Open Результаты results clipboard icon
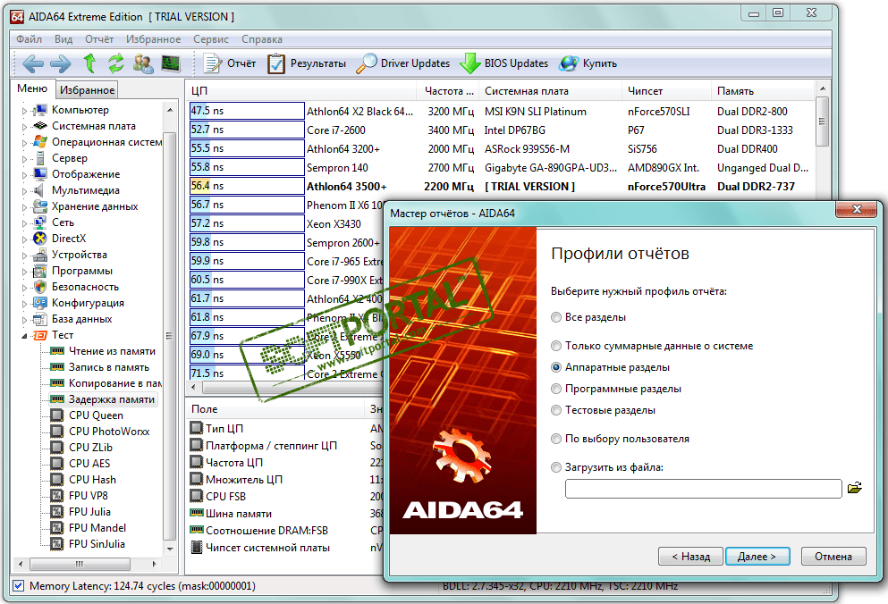The image size is (888, 604). point(275,63)
